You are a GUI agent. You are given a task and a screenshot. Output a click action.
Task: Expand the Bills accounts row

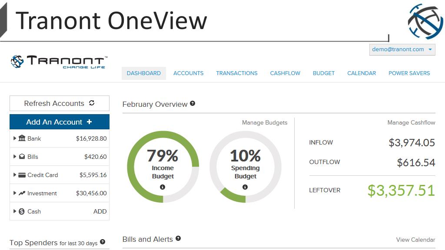(x=14, y=156)
